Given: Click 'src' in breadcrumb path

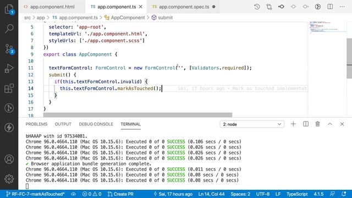Looking at the screenshot, I should [x=28, y=18].
